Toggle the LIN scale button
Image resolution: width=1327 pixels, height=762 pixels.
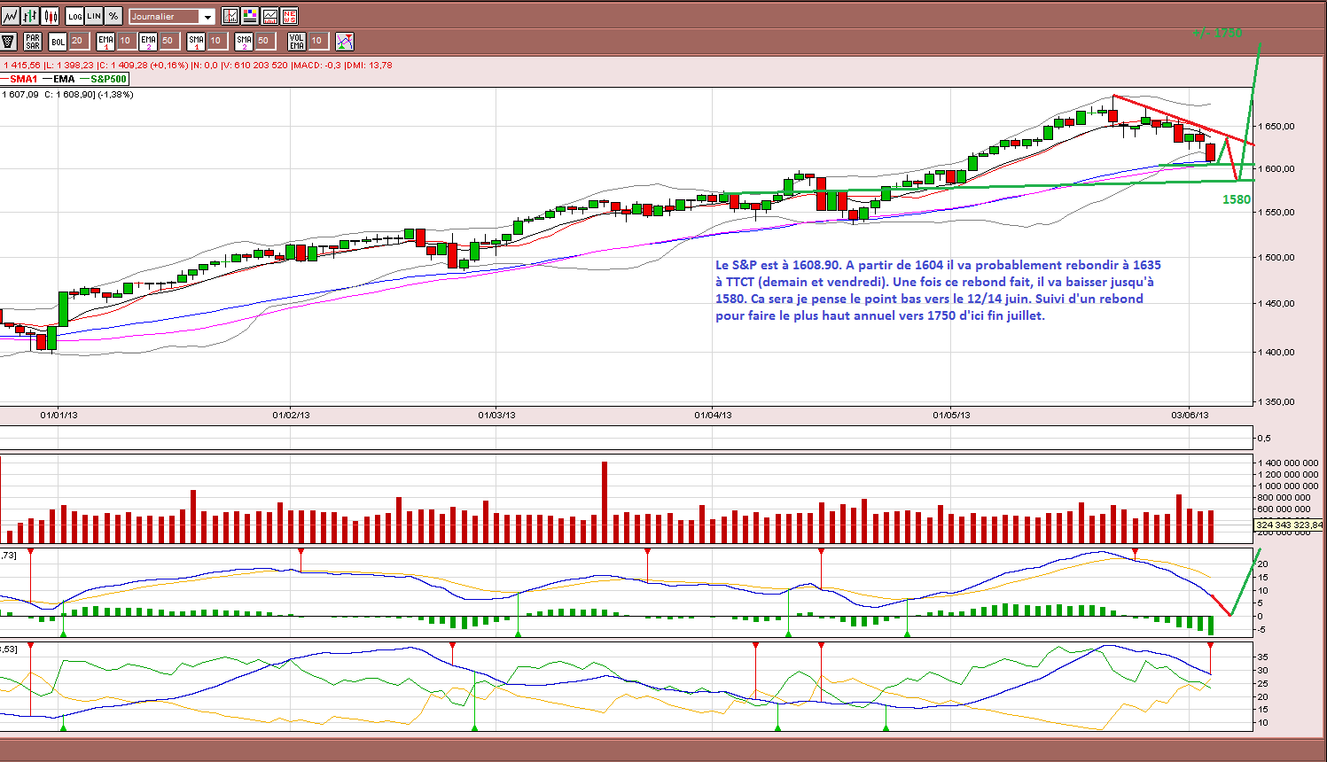(x=94, y=16)
